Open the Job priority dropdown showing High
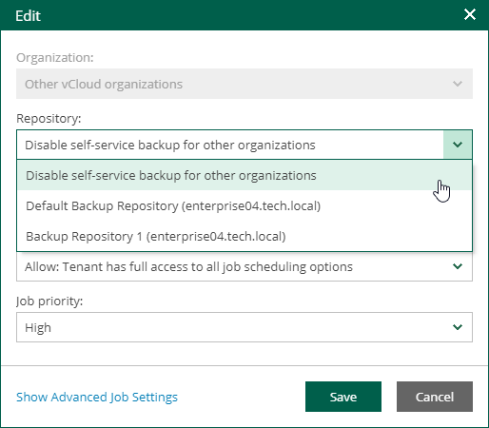The height and width of the screenshot is (428, 489). (244, 327)
